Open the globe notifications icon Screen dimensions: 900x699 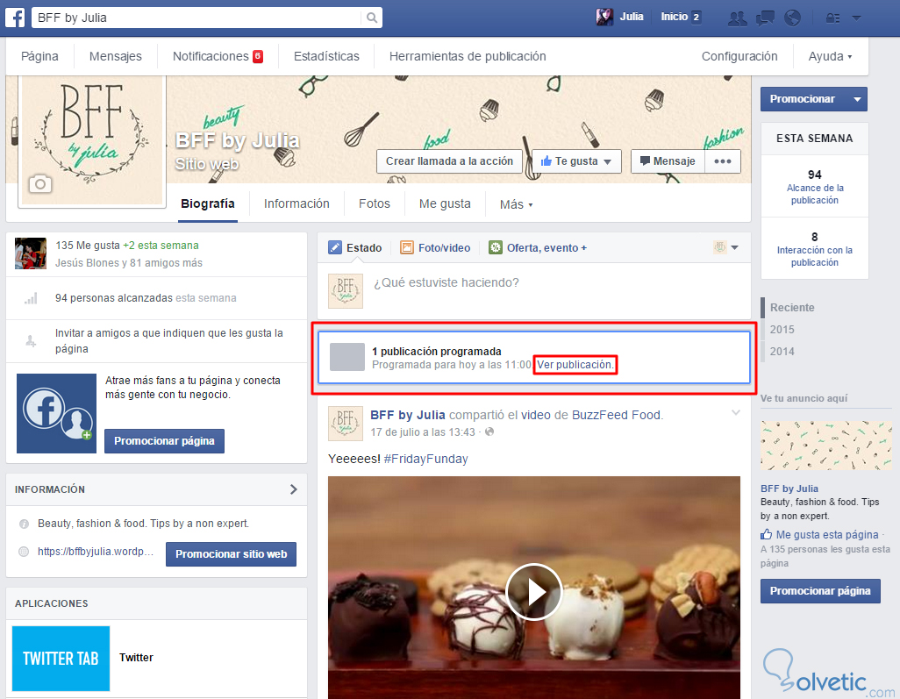pos(793,18)
